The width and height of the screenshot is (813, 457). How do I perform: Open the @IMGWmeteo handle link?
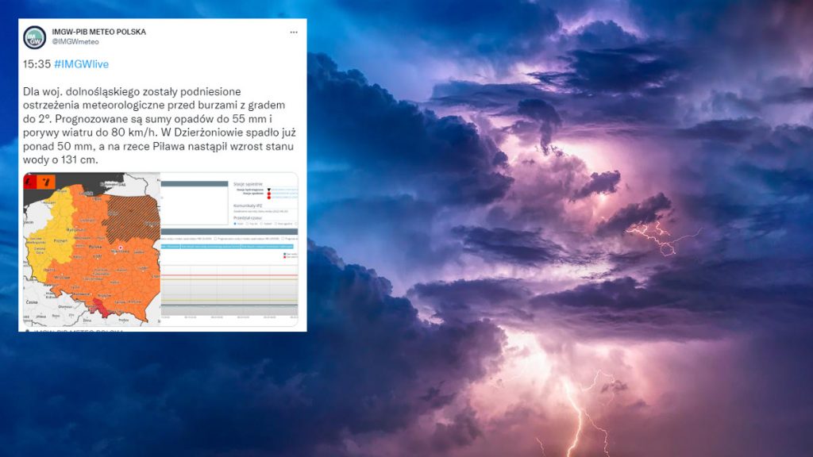(75, 42)
